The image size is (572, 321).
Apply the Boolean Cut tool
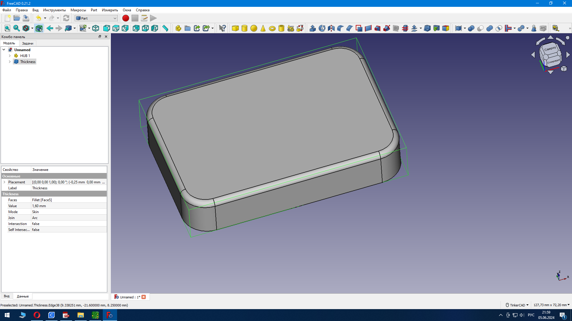(x=481, y=28)
